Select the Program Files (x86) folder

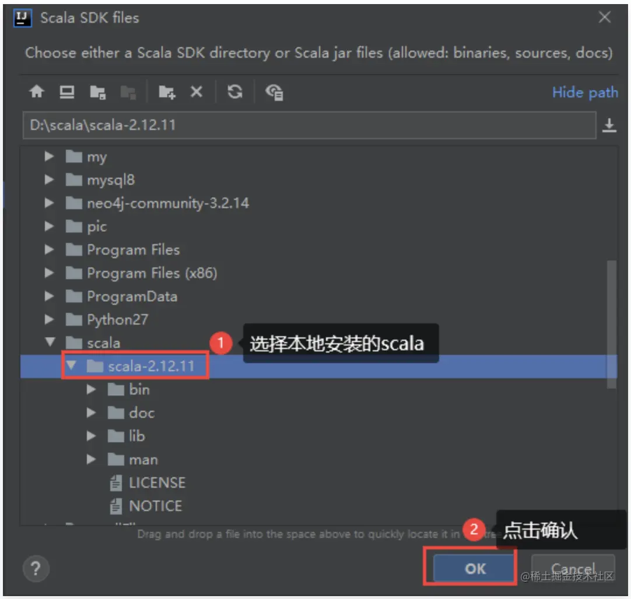(x=141, y=273)
